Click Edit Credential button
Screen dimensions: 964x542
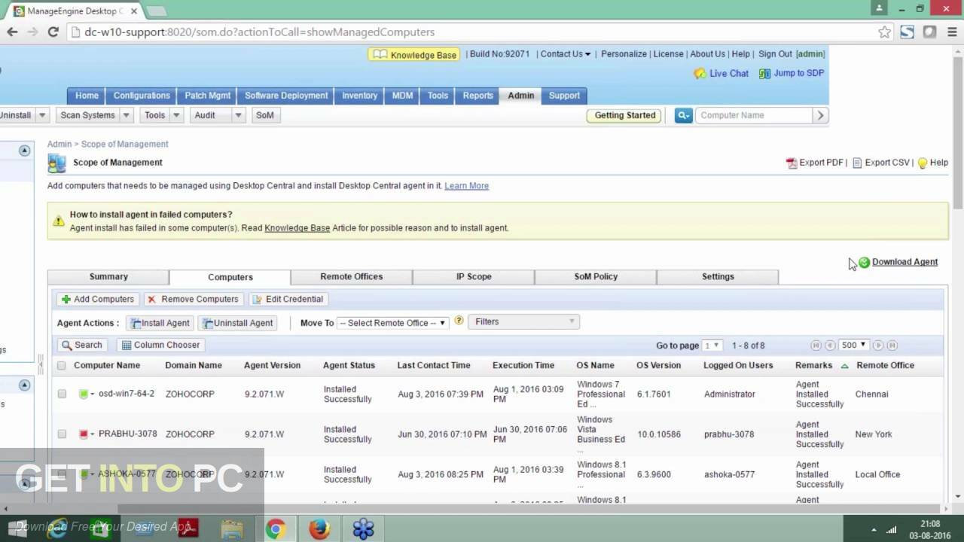coord(288,299)
